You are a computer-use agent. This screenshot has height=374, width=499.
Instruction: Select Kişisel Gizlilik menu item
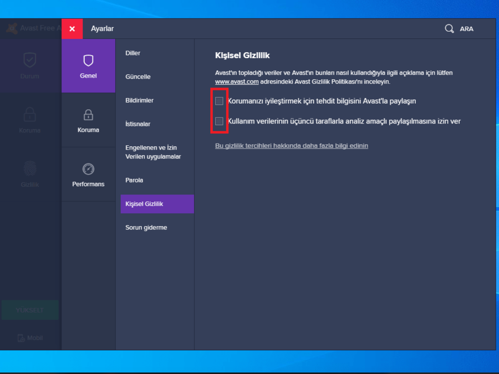click(157, 204)
